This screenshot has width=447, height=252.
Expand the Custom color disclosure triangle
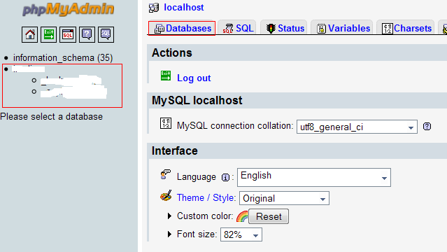point(169,216)
